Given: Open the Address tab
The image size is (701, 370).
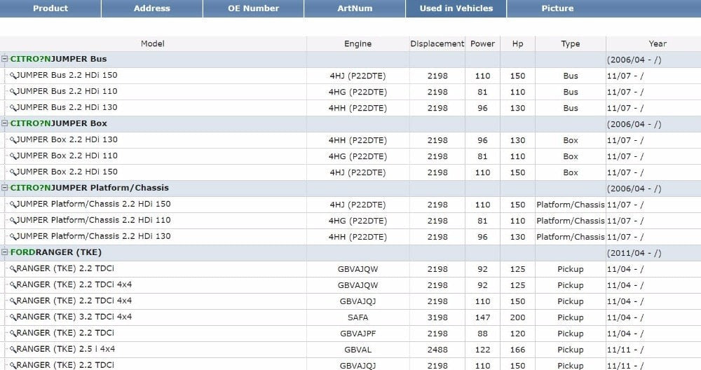Looking at the screenshot, I should [x=152, y=8].
